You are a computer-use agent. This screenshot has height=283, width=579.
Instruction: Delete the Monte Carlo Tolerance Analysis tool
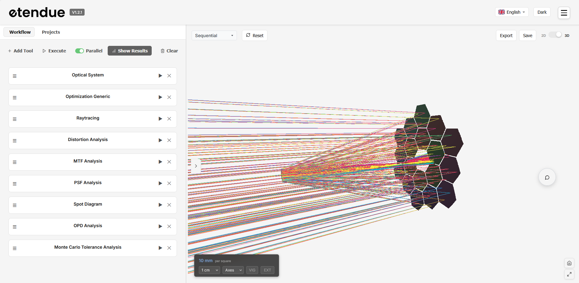click(x=169, y=248)
